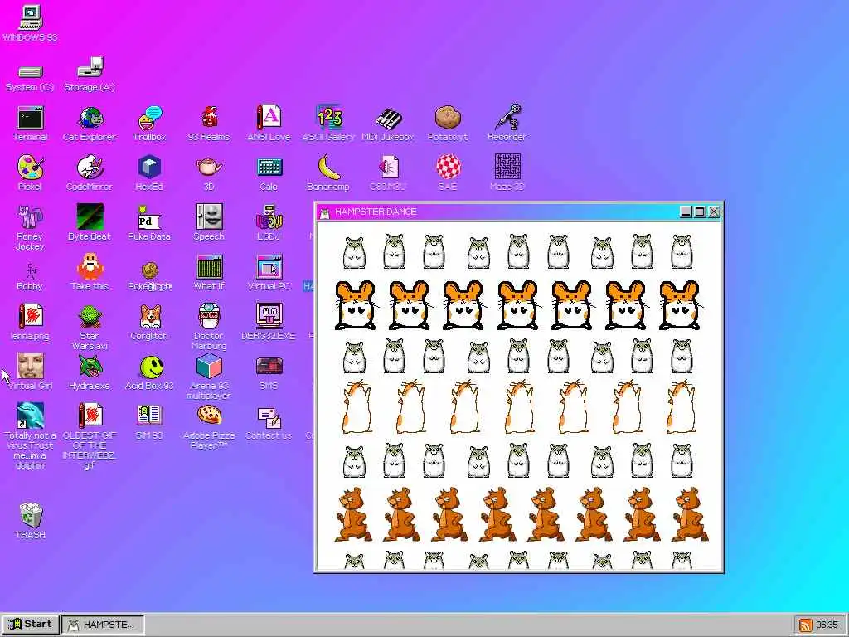
Task: Open the Virtual Girl icon
Action: tap(31, 366)
